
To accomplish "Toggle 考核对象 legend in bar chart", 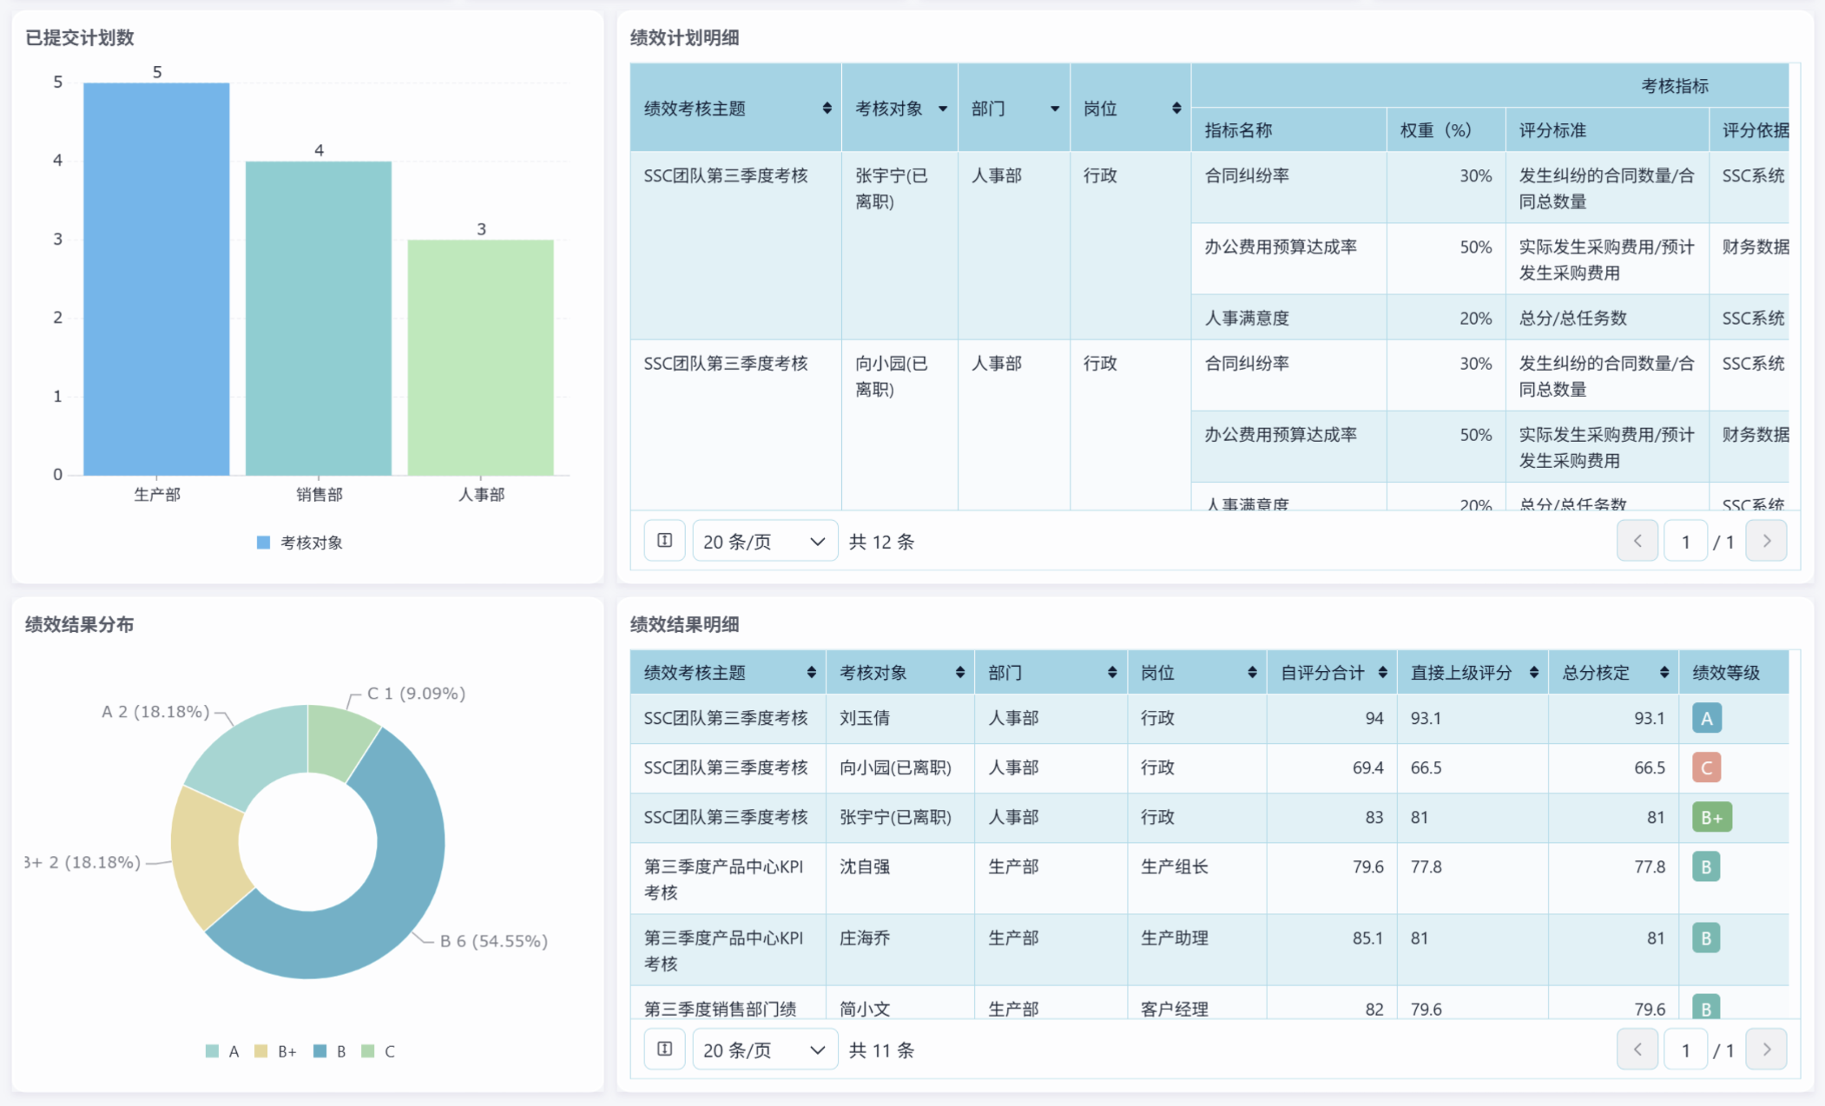I will click(x=300, y=543).
